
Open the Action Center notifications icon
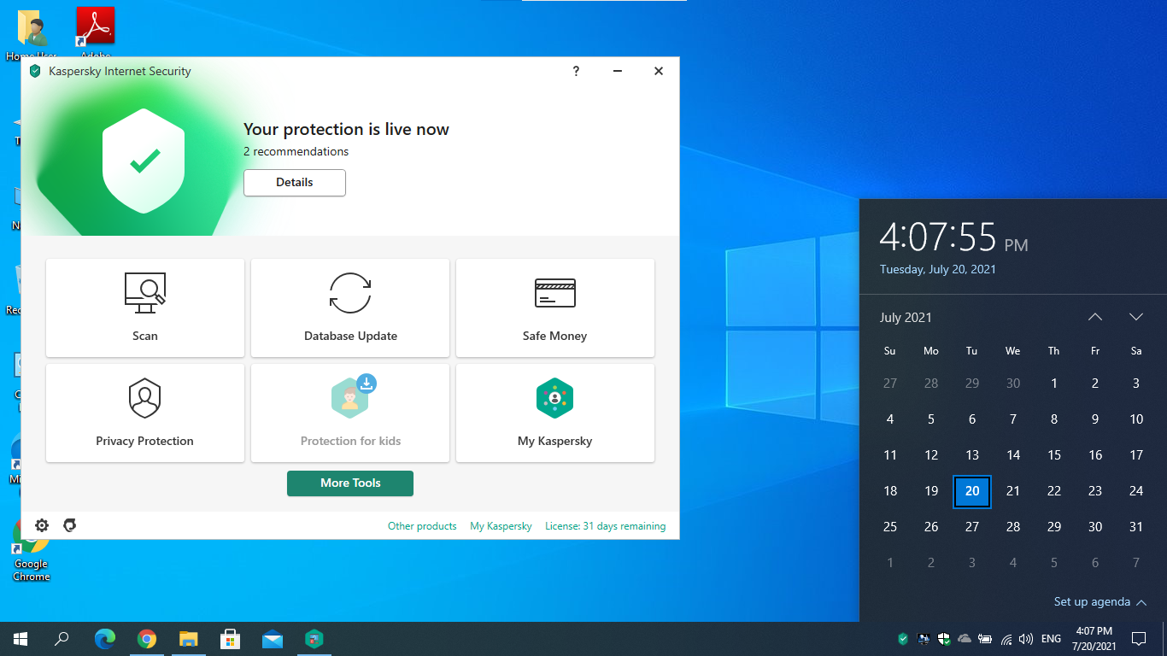pyautogui.click(x=1138, y=639)
